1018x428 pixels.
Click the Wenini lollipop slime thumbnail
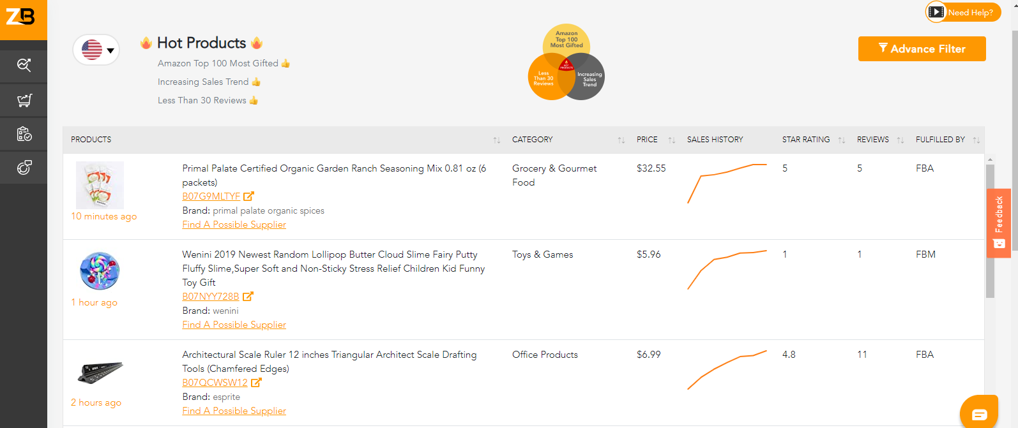pyautogui.click(x=100, y=270)
